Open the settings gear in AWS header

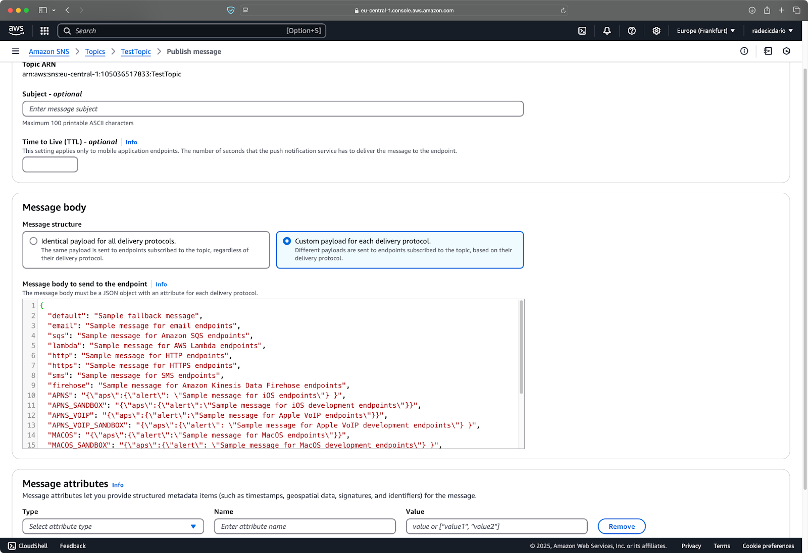[x=656, y=31]
